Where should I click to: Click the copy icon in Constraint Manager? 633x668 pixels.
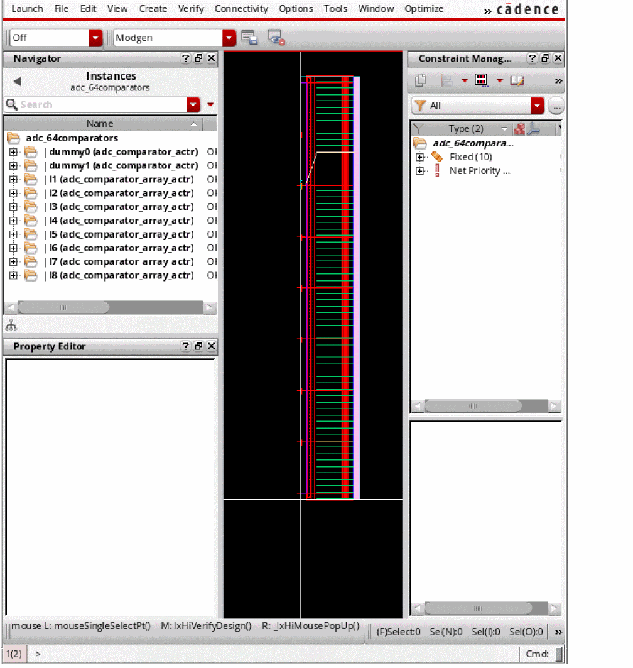(421, 80)
